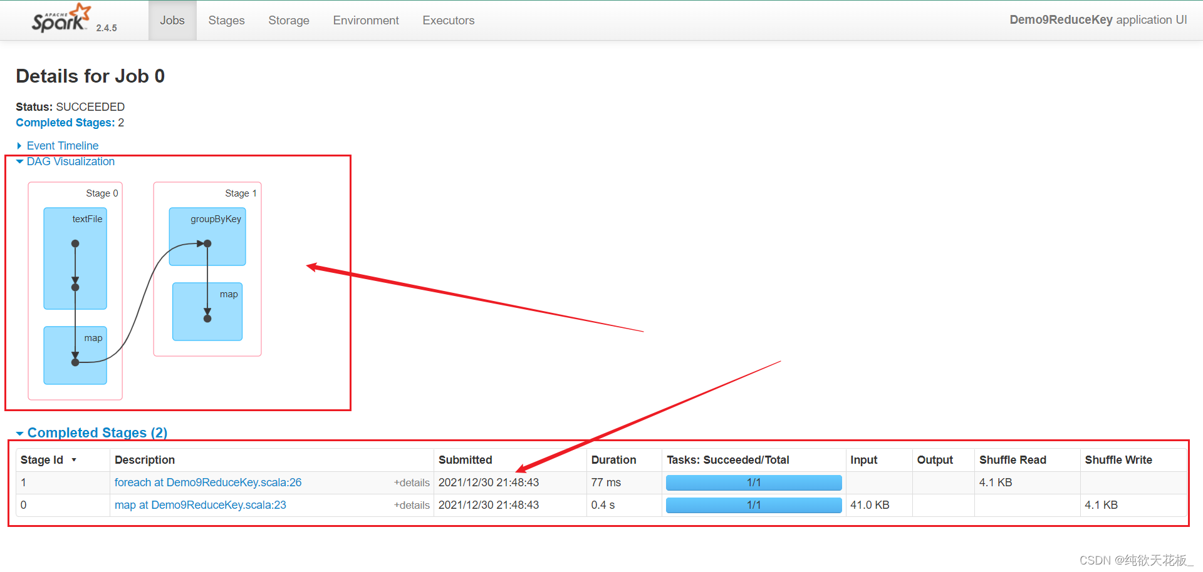Collapse the DAG Visualization section
The height and width of the screenshot is (572, 1203).
(66, 161)
